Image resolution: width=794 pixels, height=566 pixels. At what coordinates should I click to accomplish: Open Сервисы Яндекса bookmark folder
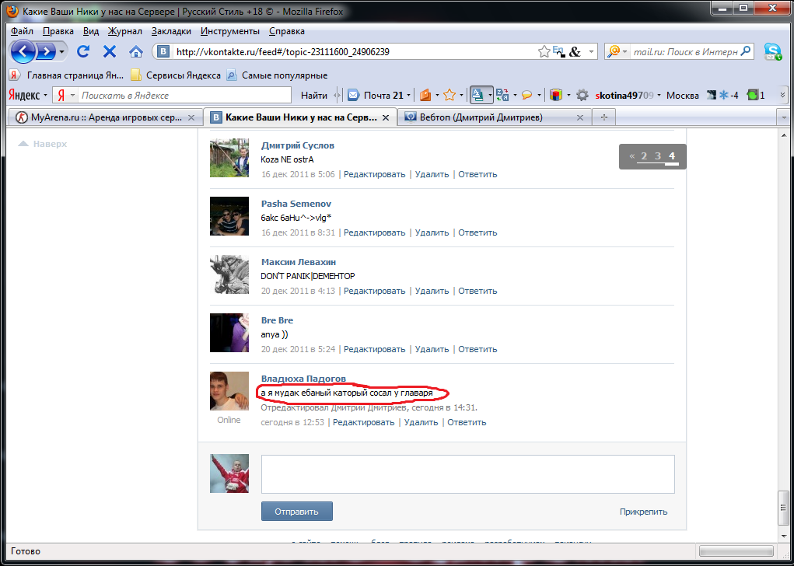pyautogui.click(x=176, y=75)
